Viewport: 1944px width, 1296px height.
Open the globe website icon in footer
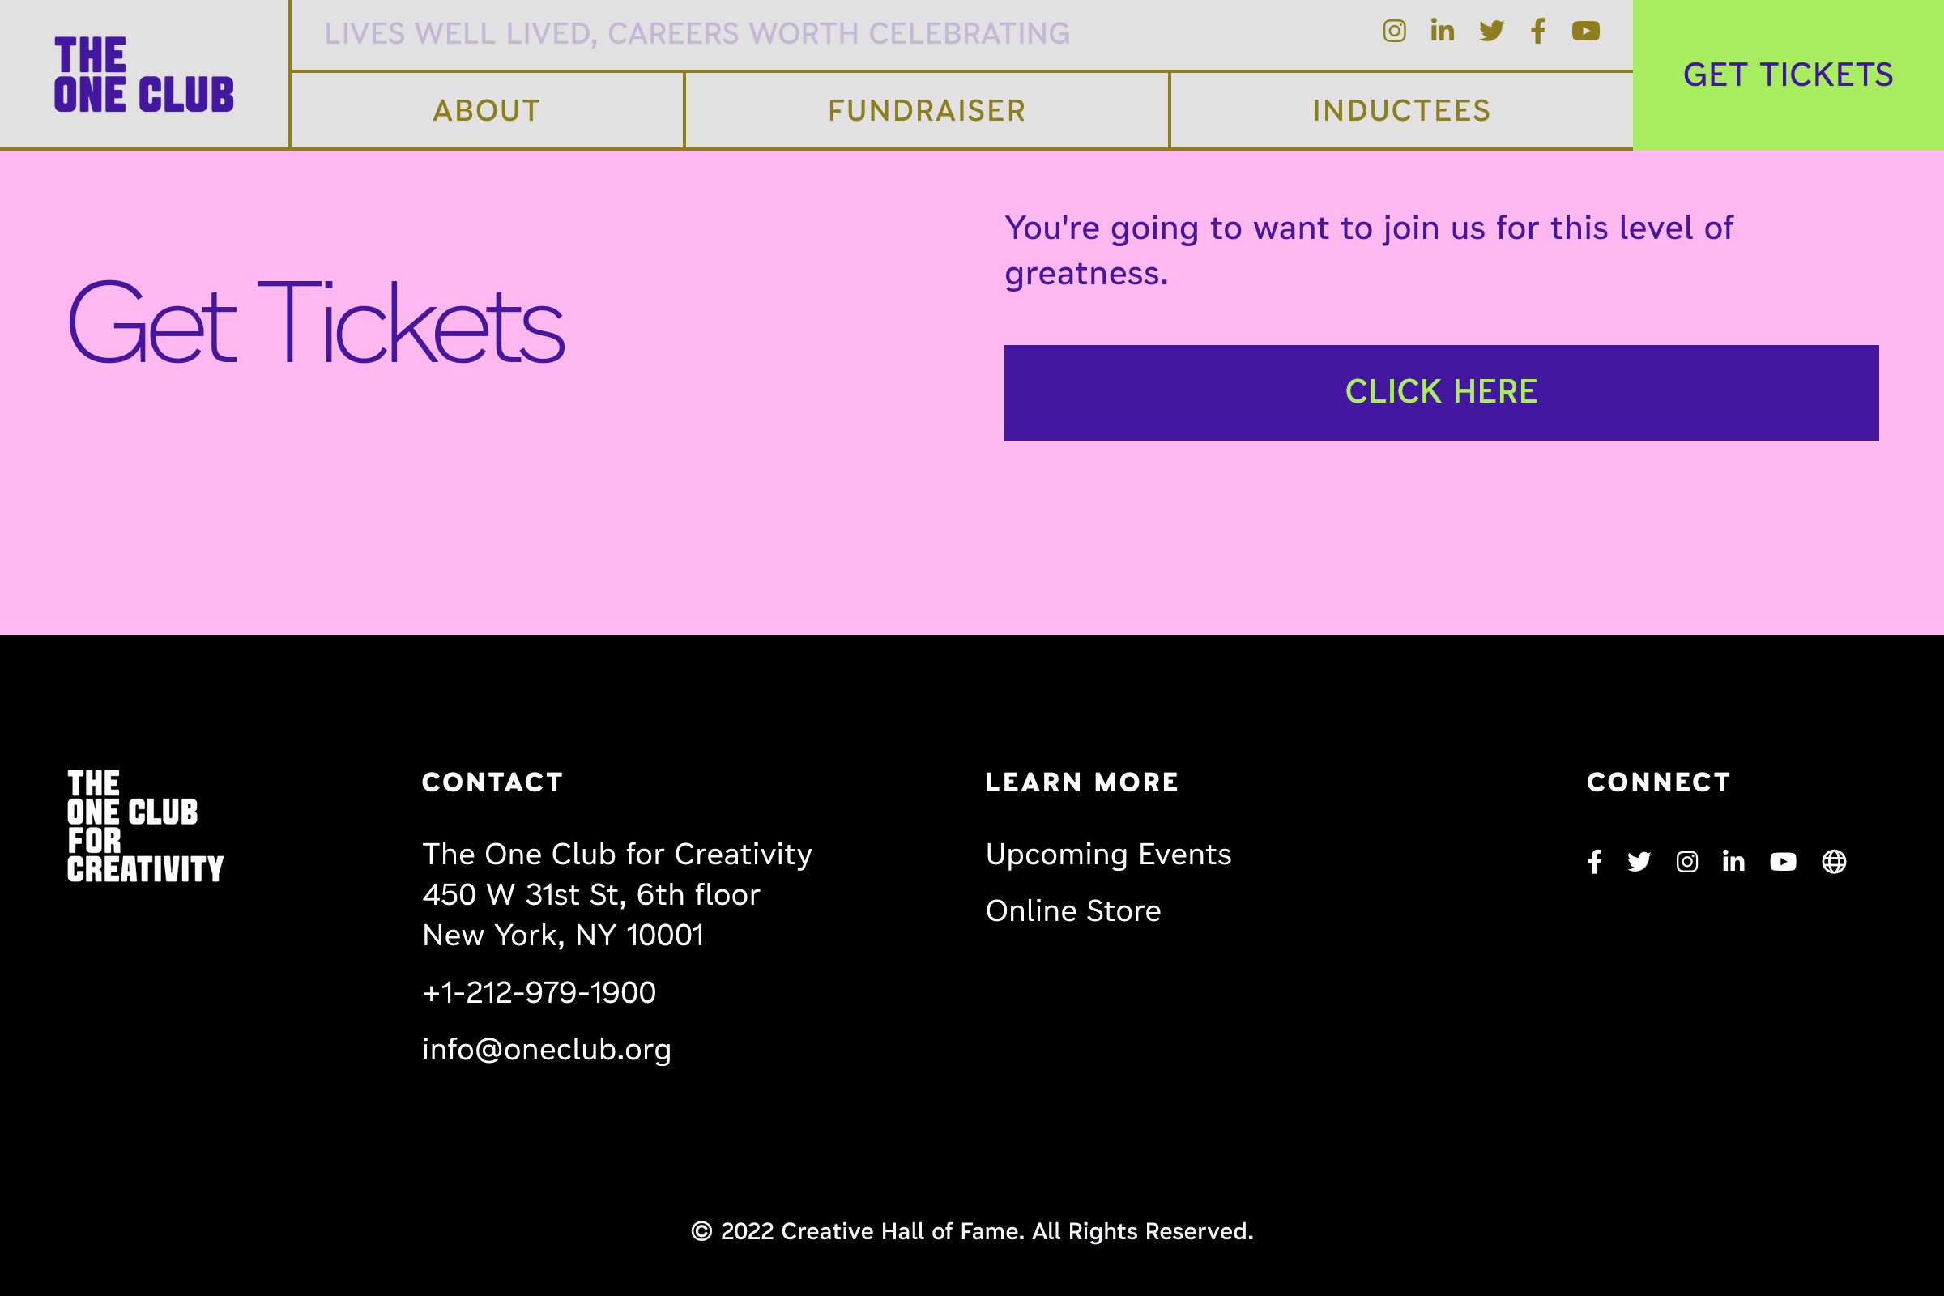tap(1834, 862)
